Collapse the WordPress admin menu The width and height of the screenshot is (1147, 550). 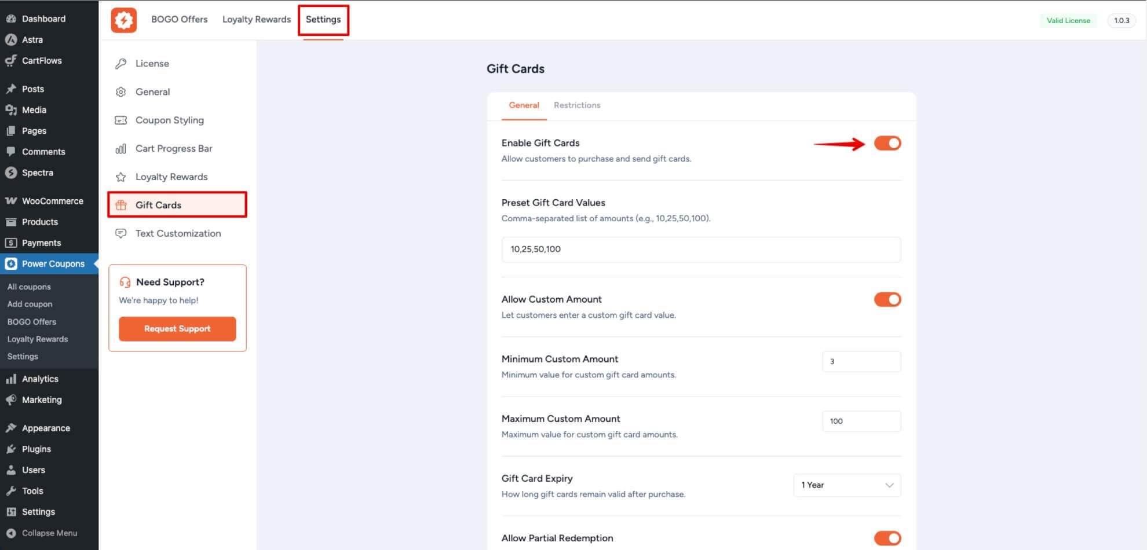(x=49, y=533)
